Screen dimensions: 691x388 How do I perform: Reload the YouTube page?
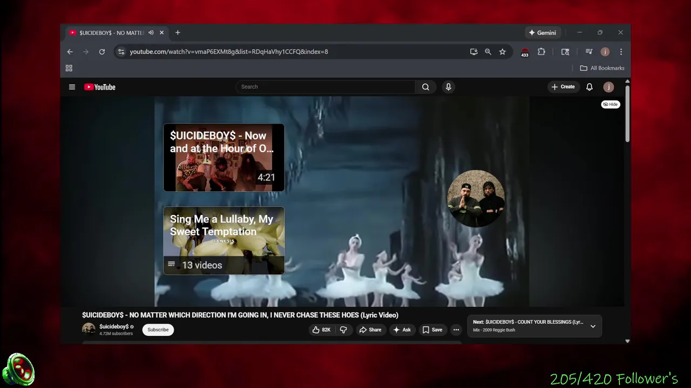(101, 52)
